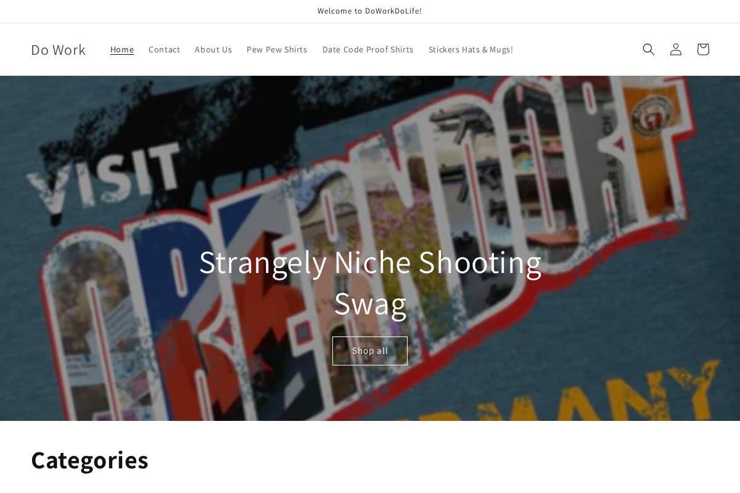
Task: Click the Categories section heading
Action: point(89,460)
